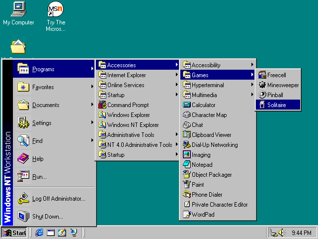
Task: Expand the Accessibility submenu arrow
Action: click(252, 65)
